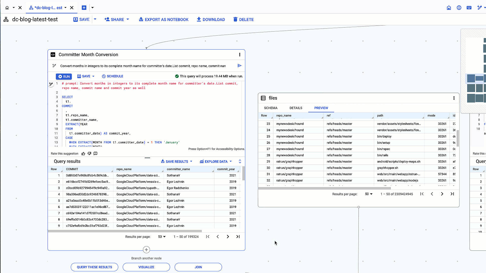Viewport: 486px width, 273px height.
Task: Click the JOIN button at bottom toolbar
Action: [198, 267]
